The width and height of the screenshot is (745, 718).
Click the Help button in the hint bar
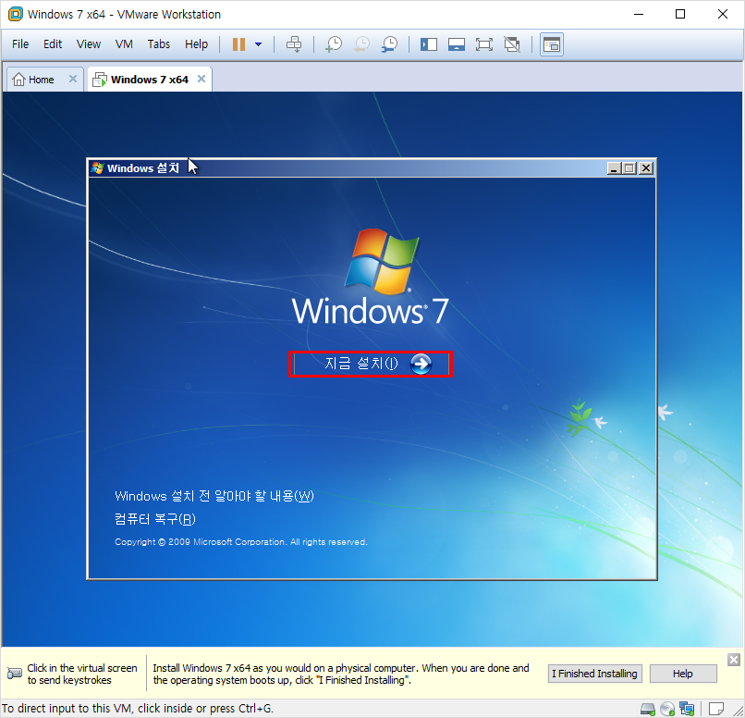tap(683, 674)
